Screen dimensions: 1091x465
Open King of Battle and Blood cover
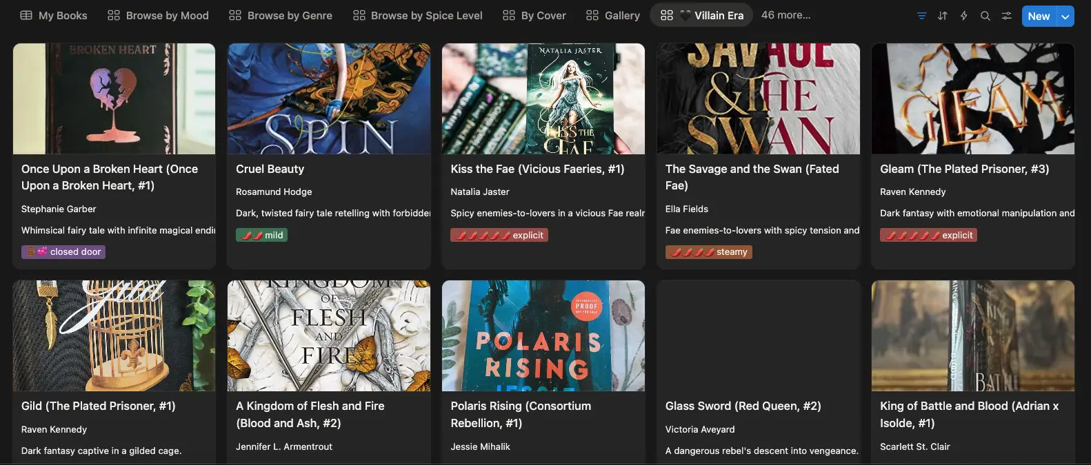point(973,335)
